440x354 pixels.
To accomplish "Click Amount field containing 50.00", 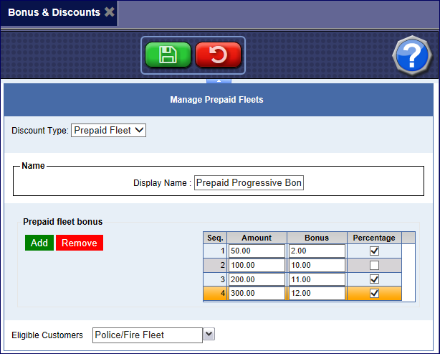I will pyautogui.click(x=257, y=251).
